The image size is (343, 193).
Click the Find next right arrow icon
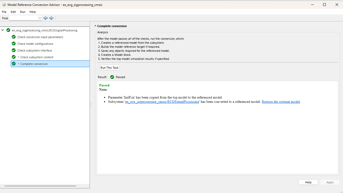tap(51, 18)
